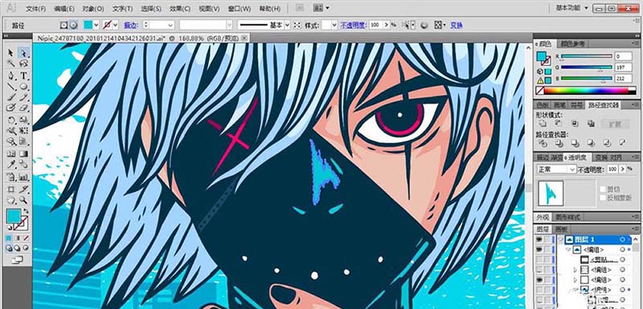Click the Divide pathfinder icon

[x=543, y=143]
